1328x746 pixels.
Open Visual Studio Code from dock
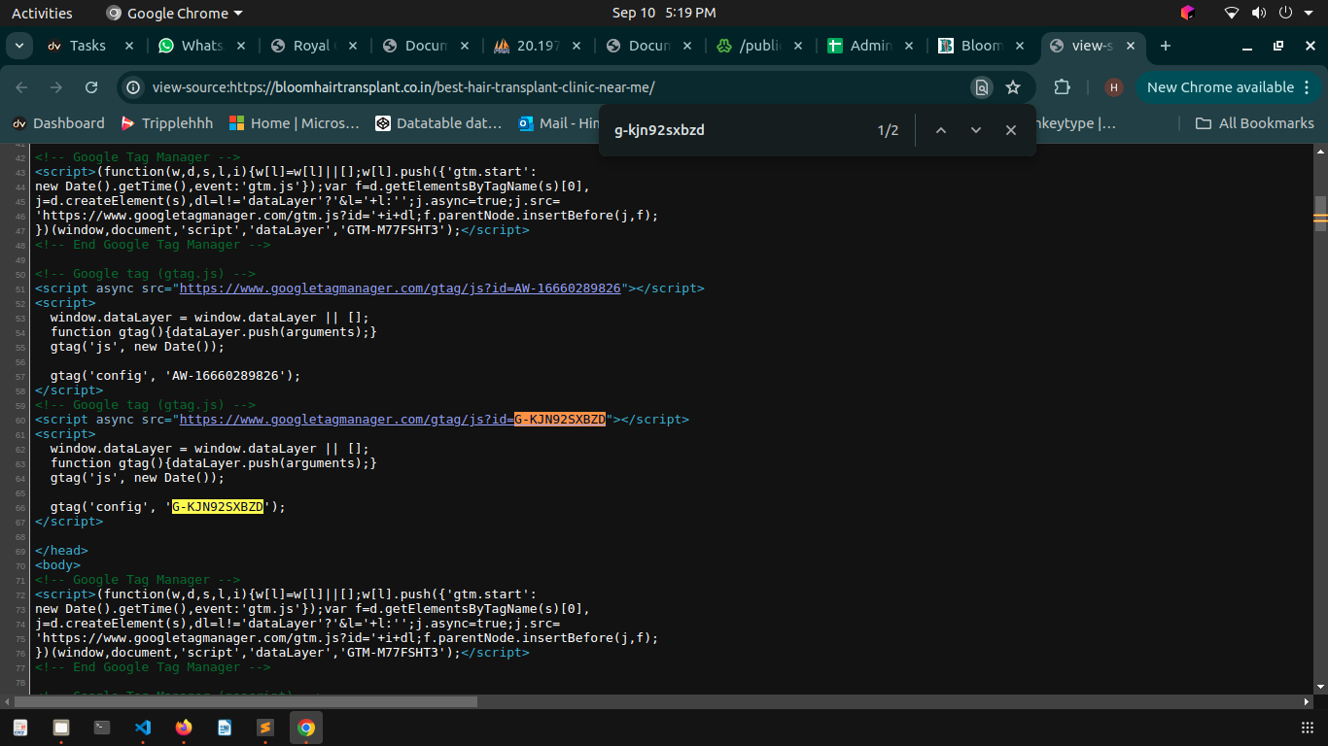click(x=143, y=727)
